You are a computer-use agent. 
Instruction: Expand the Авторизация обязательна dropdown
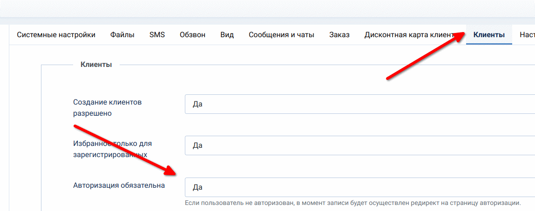(x=359, y=187)
